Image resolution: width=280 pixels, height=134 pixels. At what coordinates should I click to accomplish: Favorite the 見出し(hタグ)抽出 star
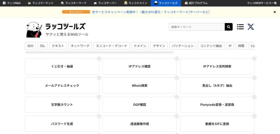tap(254, 77)
